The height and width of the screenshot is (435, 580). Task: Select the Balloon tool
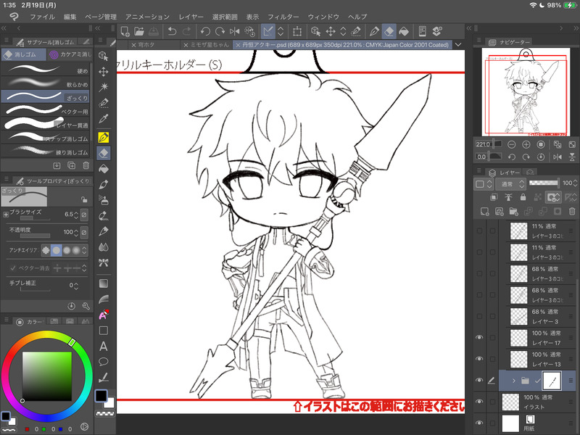pyautogui.click(x=104, y=362)
